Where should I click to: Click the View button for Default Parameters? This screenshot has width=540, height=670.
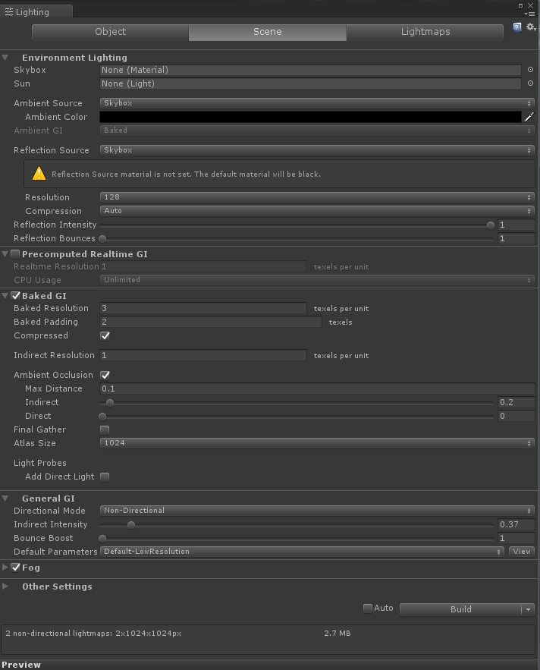pyautogui.click(x=522, y=552)
